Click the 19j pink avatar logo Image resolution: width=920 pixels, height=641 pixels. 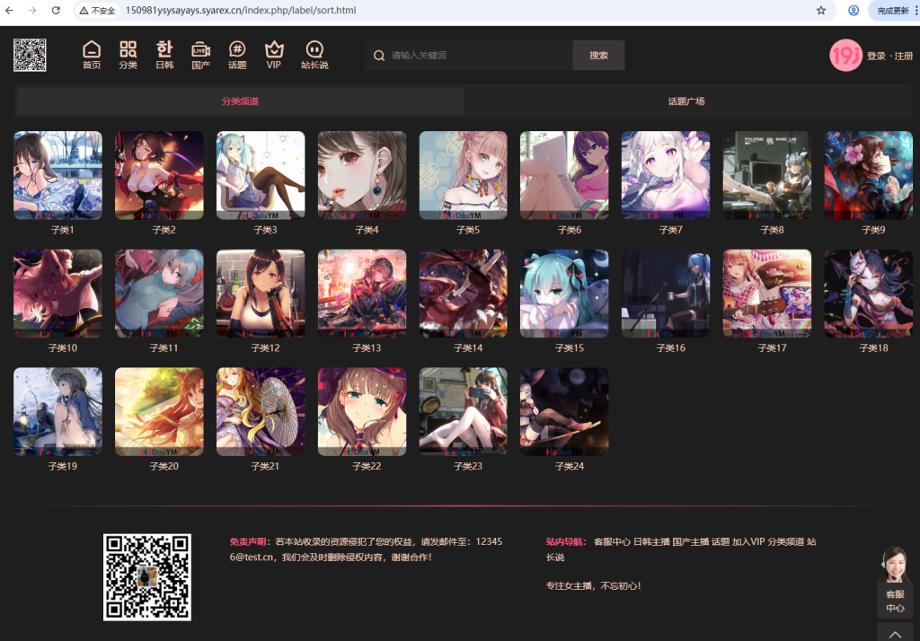click(x=845, y=55)
